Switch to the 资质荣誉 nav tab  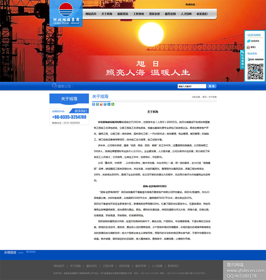[x=154, y=14]
